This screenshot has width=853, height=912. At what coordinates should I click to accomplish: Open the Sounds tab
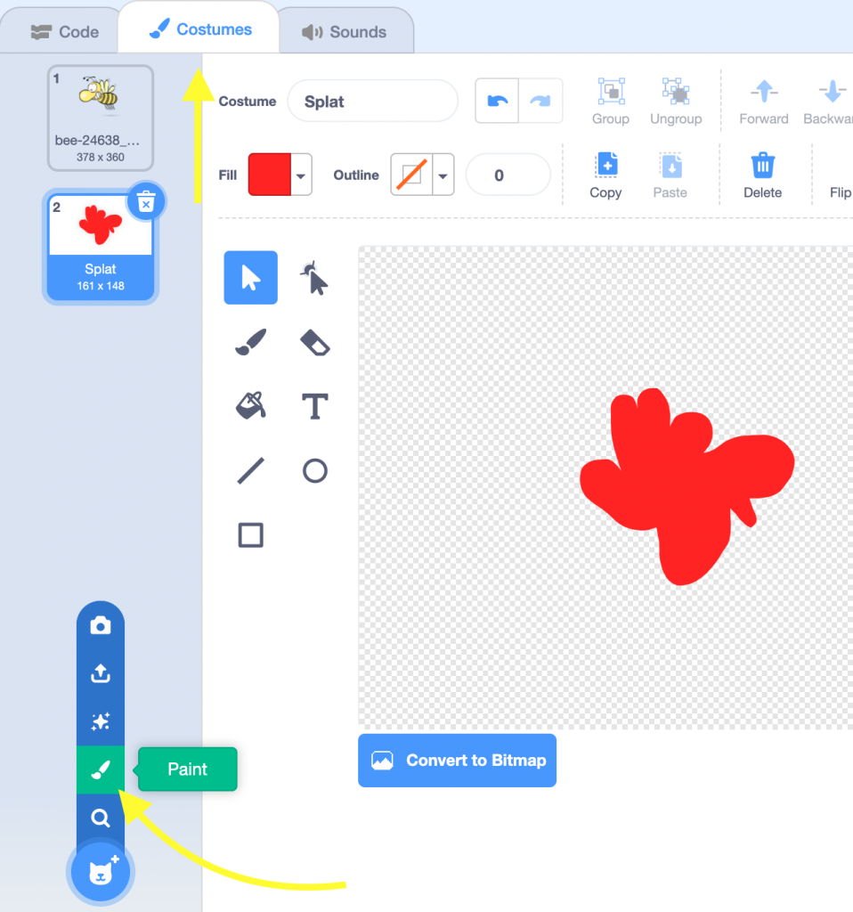click(345, 32)
